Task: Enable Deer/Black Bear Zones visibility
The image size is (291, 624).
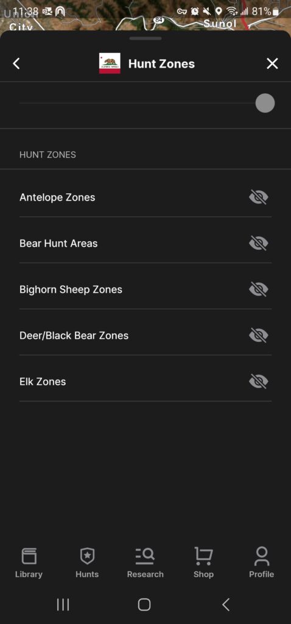Action: 259,336
